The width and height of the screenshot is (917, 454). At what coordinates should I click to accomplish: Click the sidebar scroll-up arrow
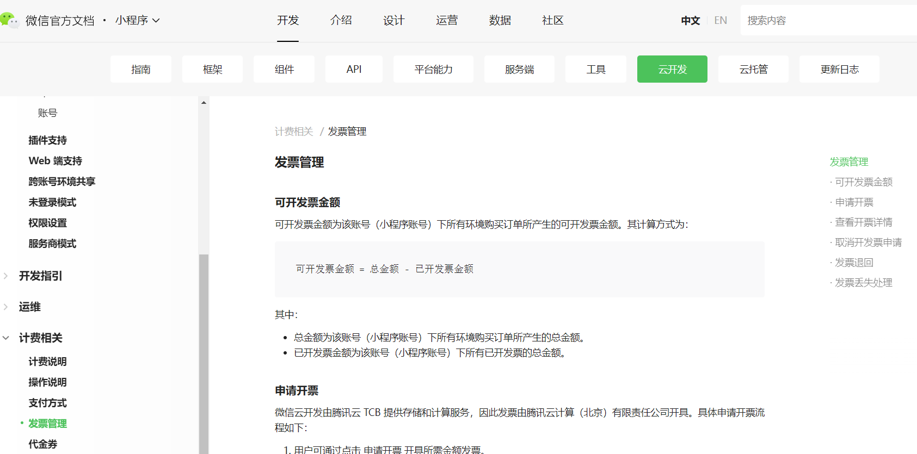204,102
